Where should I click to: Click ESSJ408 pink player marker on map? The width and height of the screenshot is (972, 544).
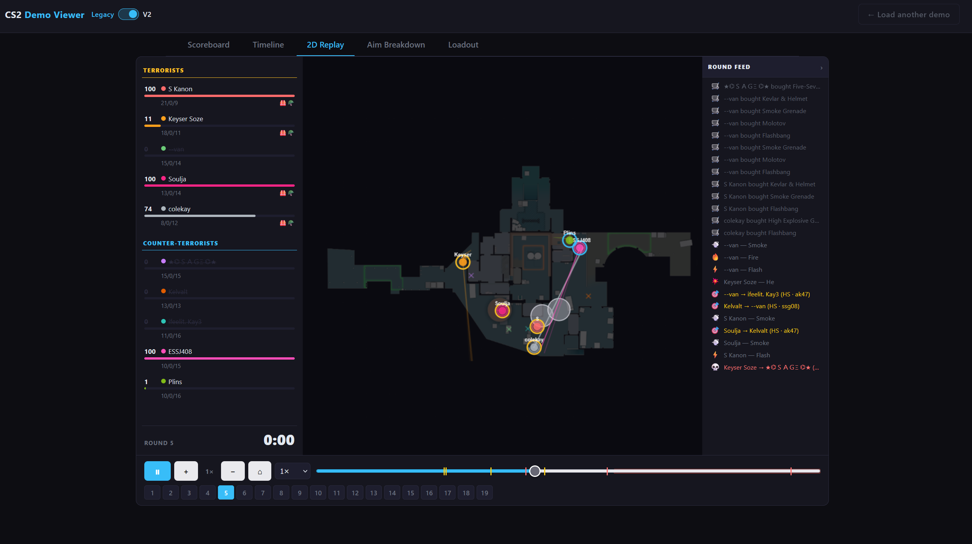click(x=580, y=248)
